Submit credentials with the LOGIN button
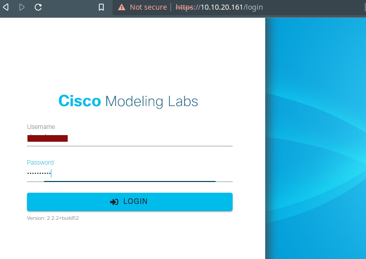This screenshot has width=366, height=259. [130, 202]
